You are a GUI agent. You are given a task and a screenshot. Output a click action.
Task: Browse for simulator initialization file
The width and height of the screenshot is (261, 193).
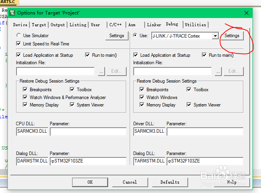pyautogui.click(x=101, y=72)
